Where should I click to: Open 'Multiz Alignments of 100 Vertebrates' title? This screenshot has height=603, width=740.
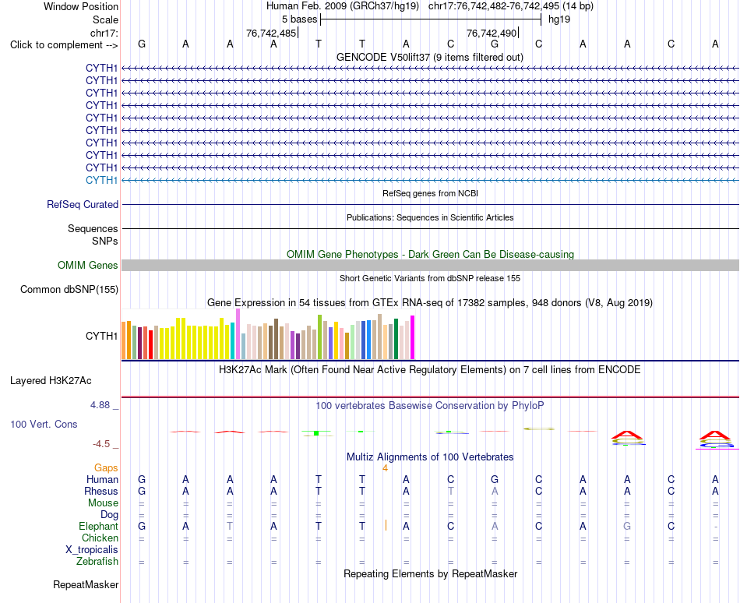tap(430, 457)
